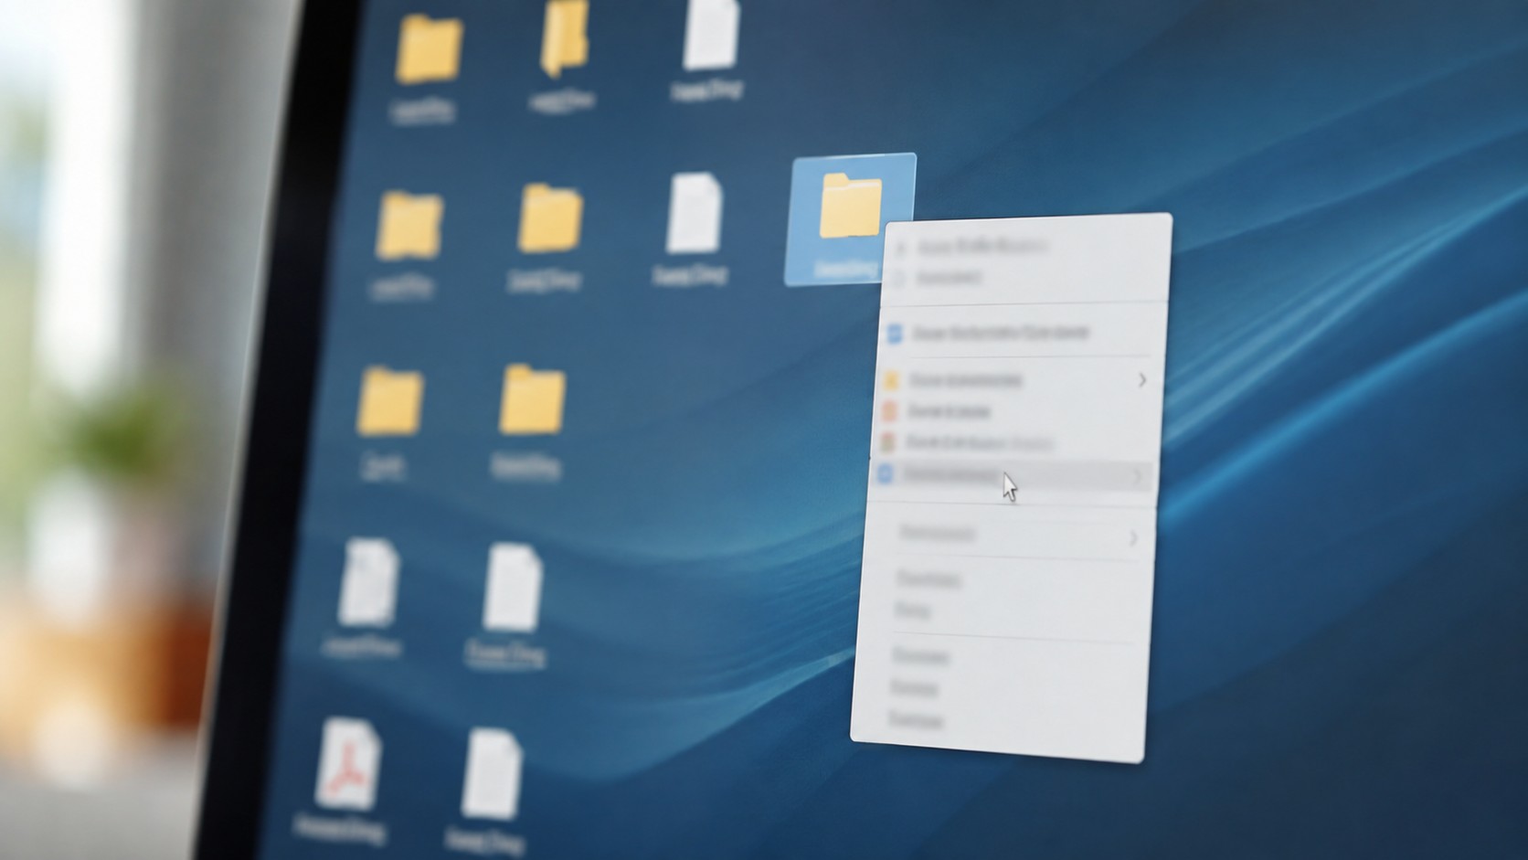
Task: Select the white document icon in the top row
Action: 711,33
